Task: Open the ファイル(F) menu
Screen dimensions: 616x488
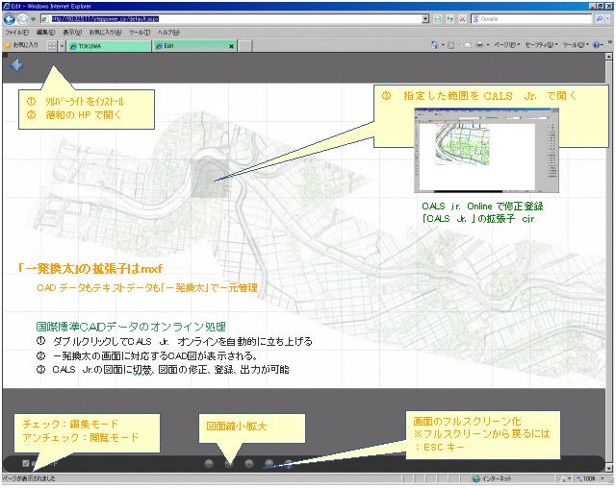Action: point(17,33)
